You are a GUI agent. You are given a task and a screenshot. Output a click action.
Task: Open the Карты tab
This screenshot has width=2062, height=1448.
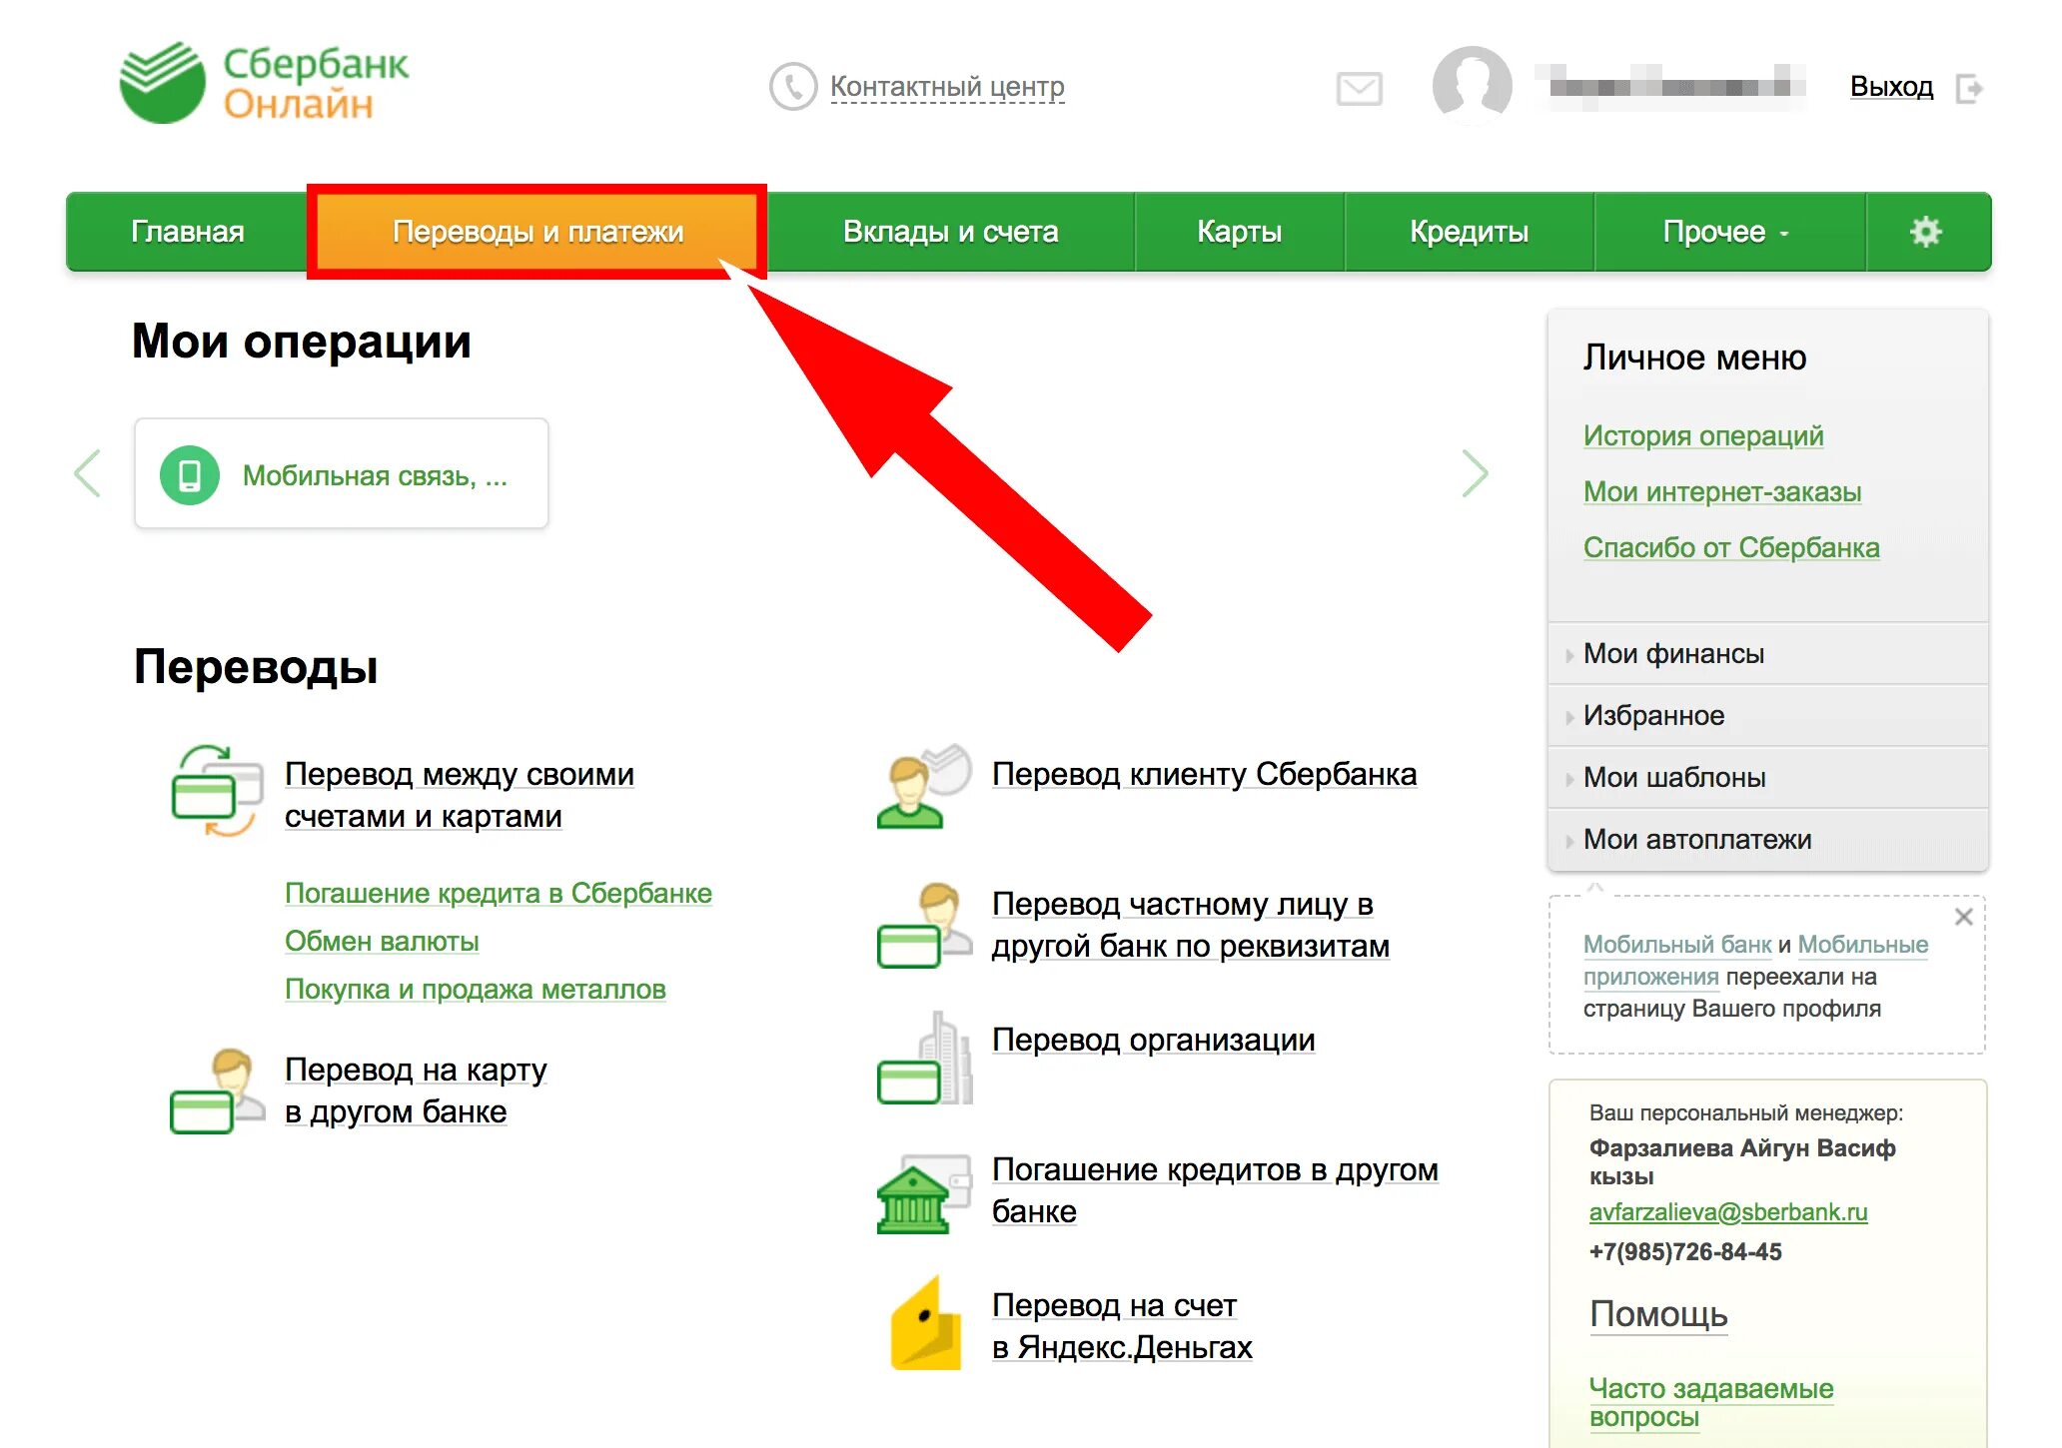[1239, 232]
